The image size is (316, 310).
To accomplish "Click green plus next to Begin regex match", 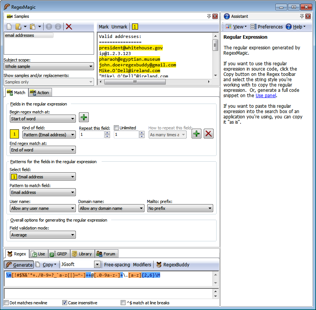I will [x=84, y=117].
